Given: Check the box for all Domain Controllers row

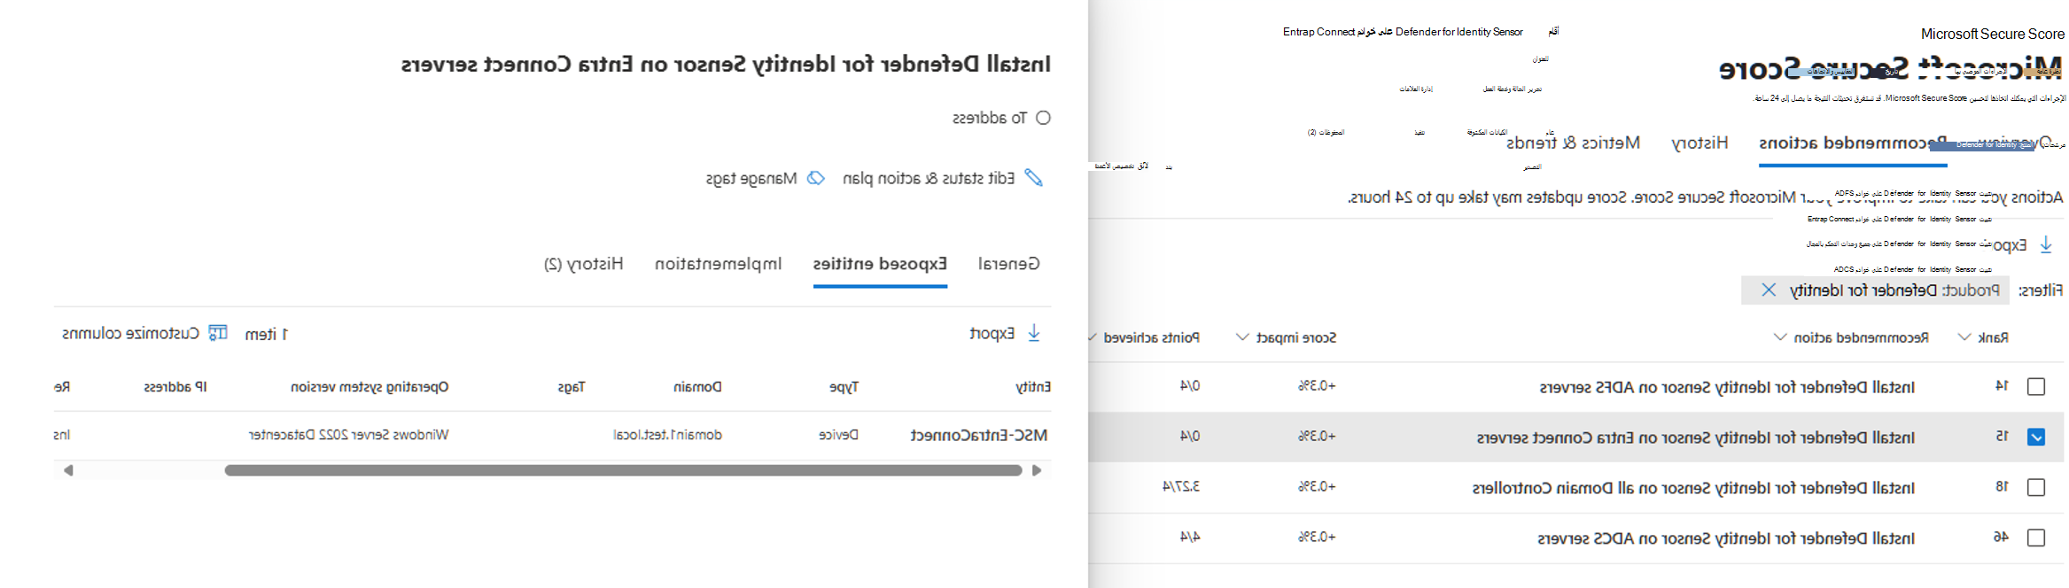Looking at the screenshot, I should click(x=2036, y=487).
